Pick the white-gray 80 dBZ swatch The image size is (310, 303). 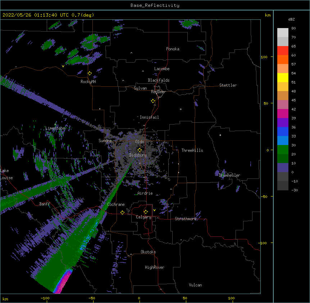click(x=283, y=33)
